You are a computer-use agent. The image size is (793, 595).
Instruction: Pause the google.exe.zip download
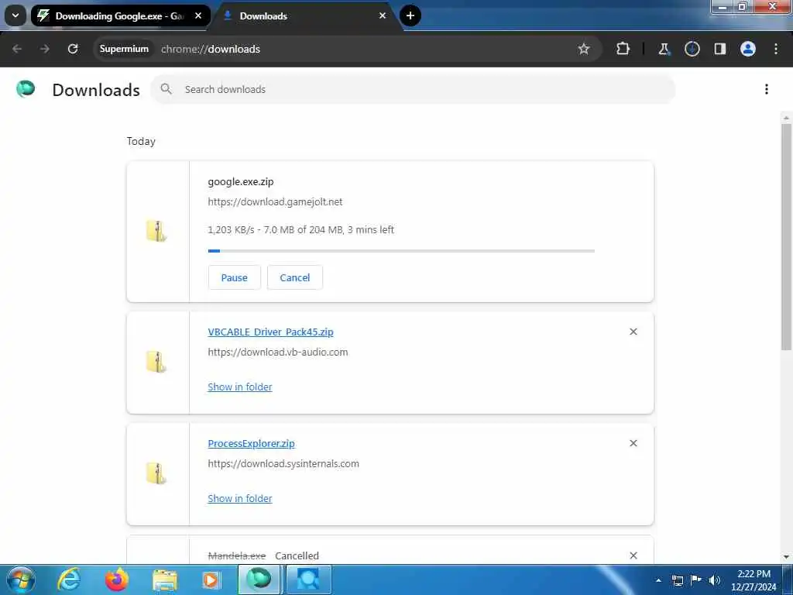point(234,277)
